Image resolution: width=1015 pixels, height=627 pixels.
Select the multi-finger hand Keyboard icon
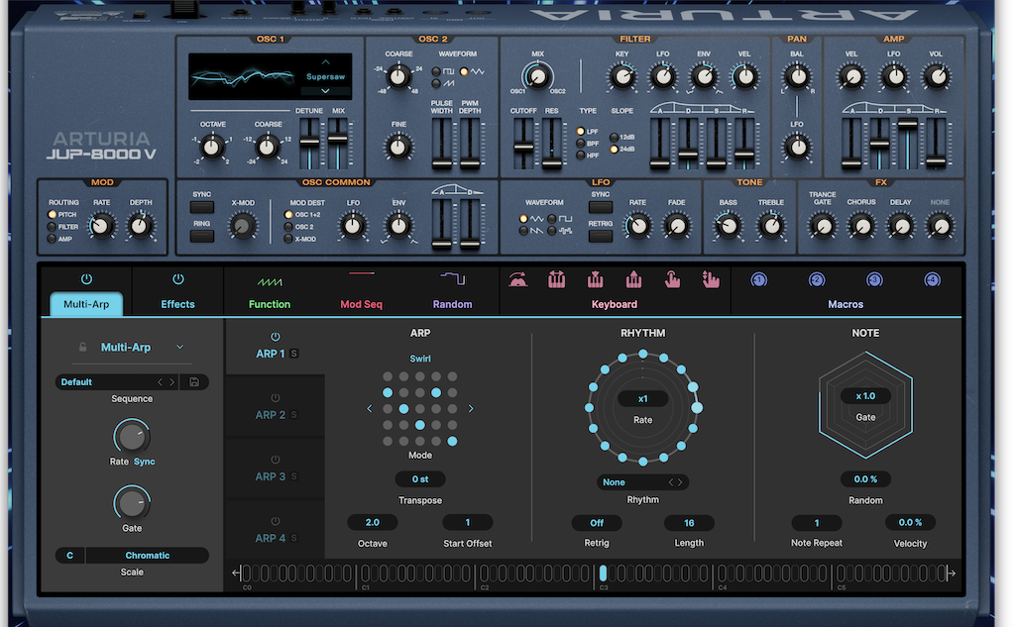pos(711,279)
